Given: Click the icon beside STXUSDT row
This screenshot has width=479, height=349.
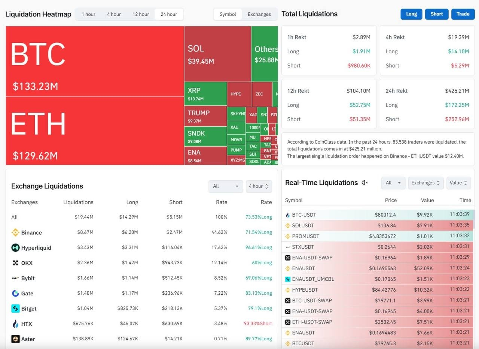Looking at the screenshot, I should tap(288, 247).
